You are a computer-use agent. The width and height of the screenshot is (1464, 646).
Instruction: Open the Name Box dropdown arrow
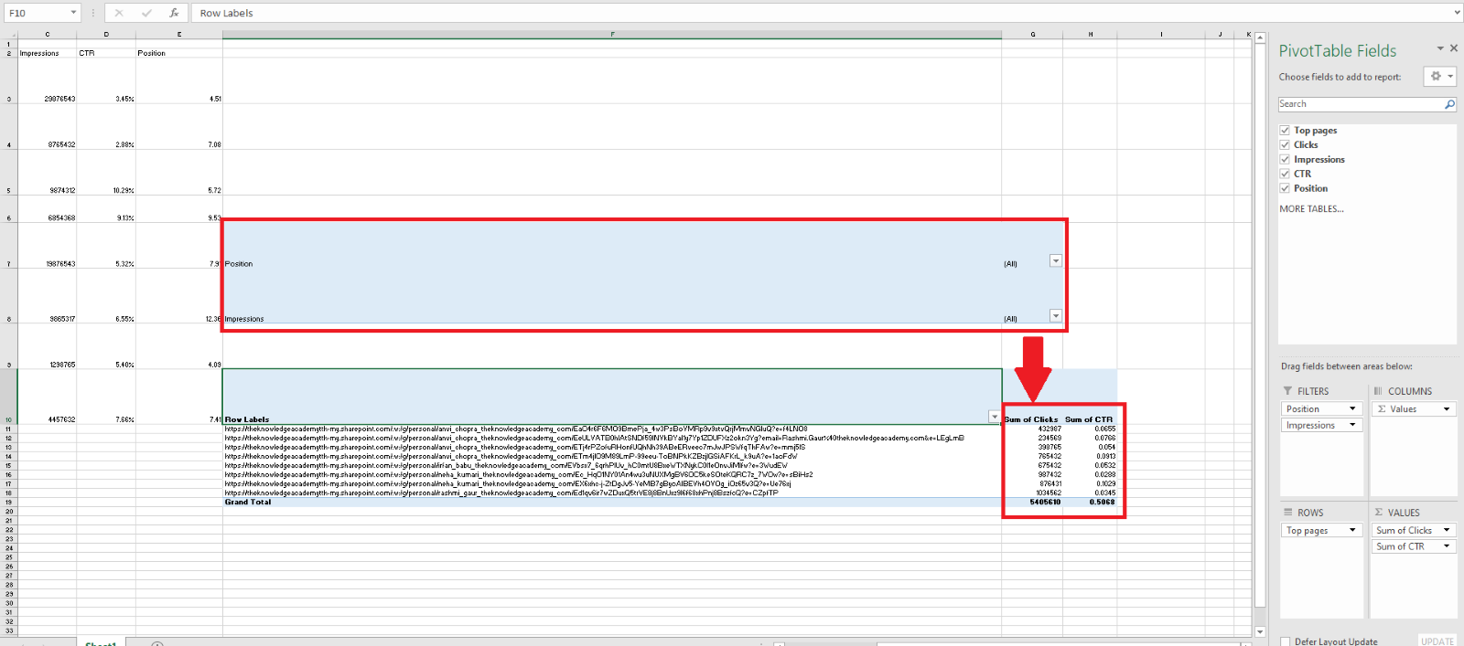click(x=73, y=13)
